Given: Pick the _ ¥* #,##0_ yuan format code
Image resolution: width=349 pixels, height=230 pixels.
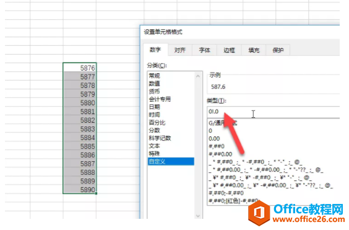Looking at the screenshot, I should 261,178.
